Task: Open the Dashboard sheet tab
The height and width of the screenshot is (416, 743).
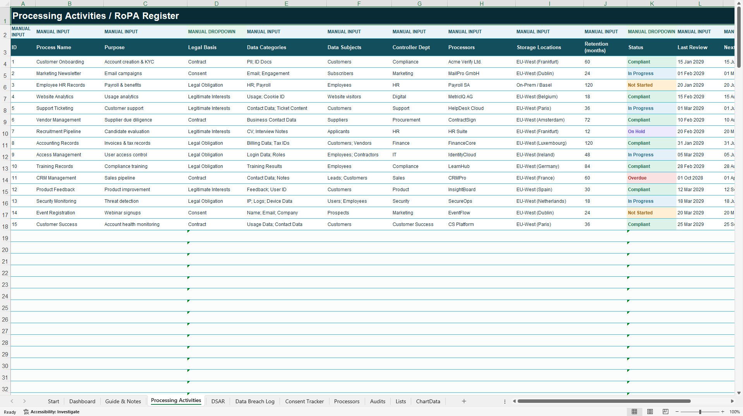Action: tap(82, 401)
